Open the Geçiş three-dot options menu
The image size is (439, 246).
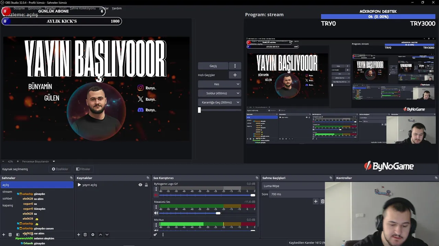(x=235, y=66)
